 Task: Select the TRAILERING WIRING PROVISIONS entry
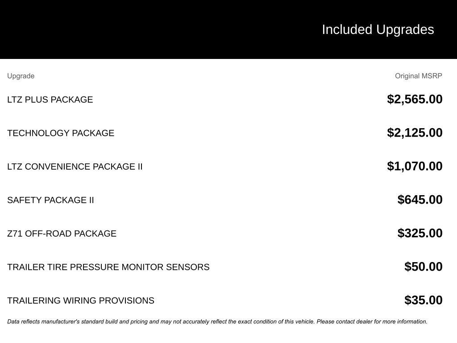[x=81, y=301]
